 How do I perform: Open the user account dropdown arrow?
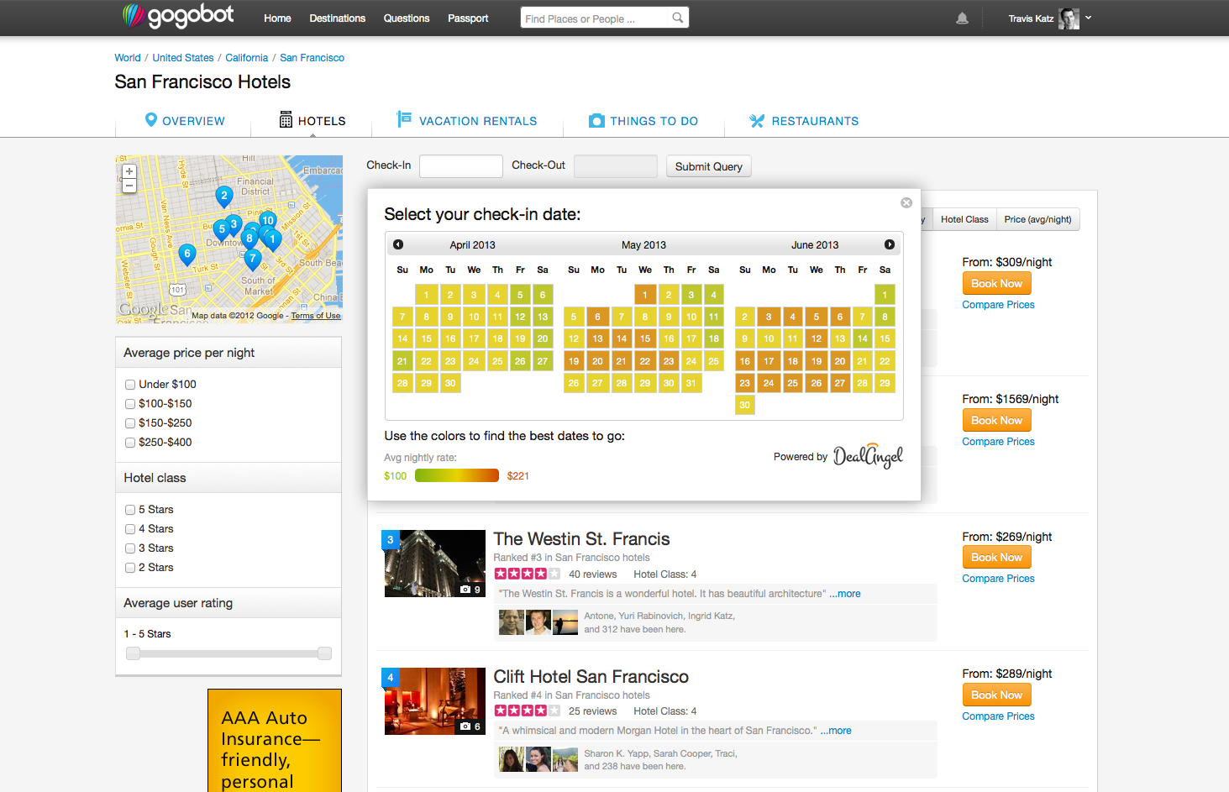[x=1088, y=18]
